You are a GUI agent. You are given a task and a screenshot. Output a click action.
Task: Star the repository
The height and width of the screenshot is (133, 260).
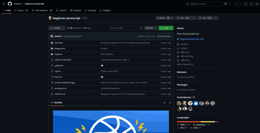pos(205,18)
